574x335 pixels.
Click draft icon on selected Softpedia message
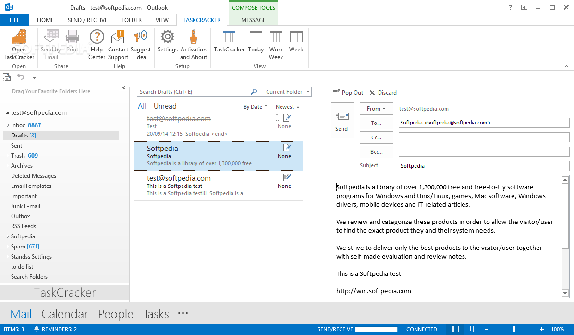click(287, 148)
